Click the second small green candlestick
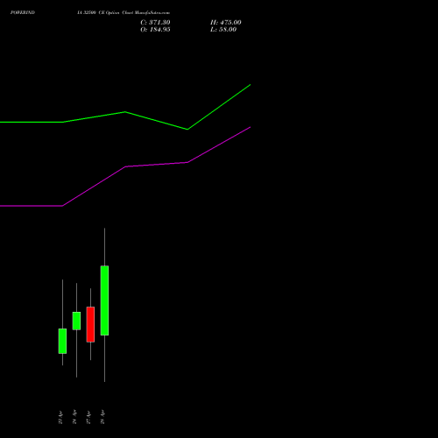This screenshot has height=438, width=438. tap(76, 321)
